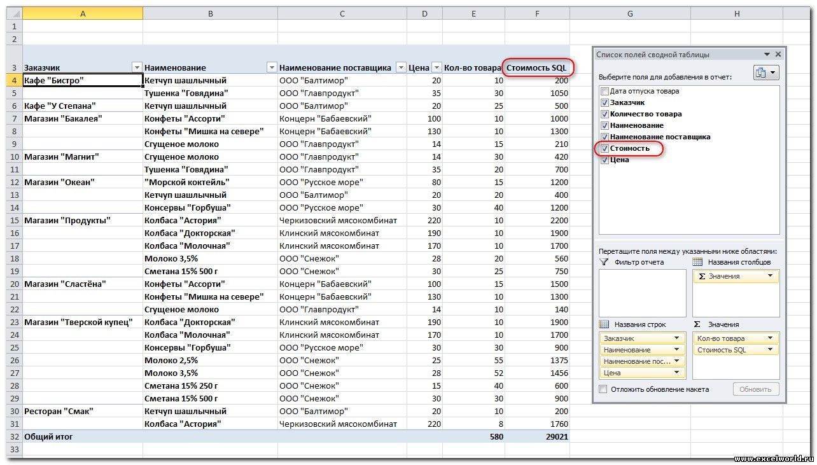Image resolution: width=817 pixels, height=465 pixels.
Task: Open dropdown of 'Наименование пос...' row label item
Action: (x=677, y=361)
